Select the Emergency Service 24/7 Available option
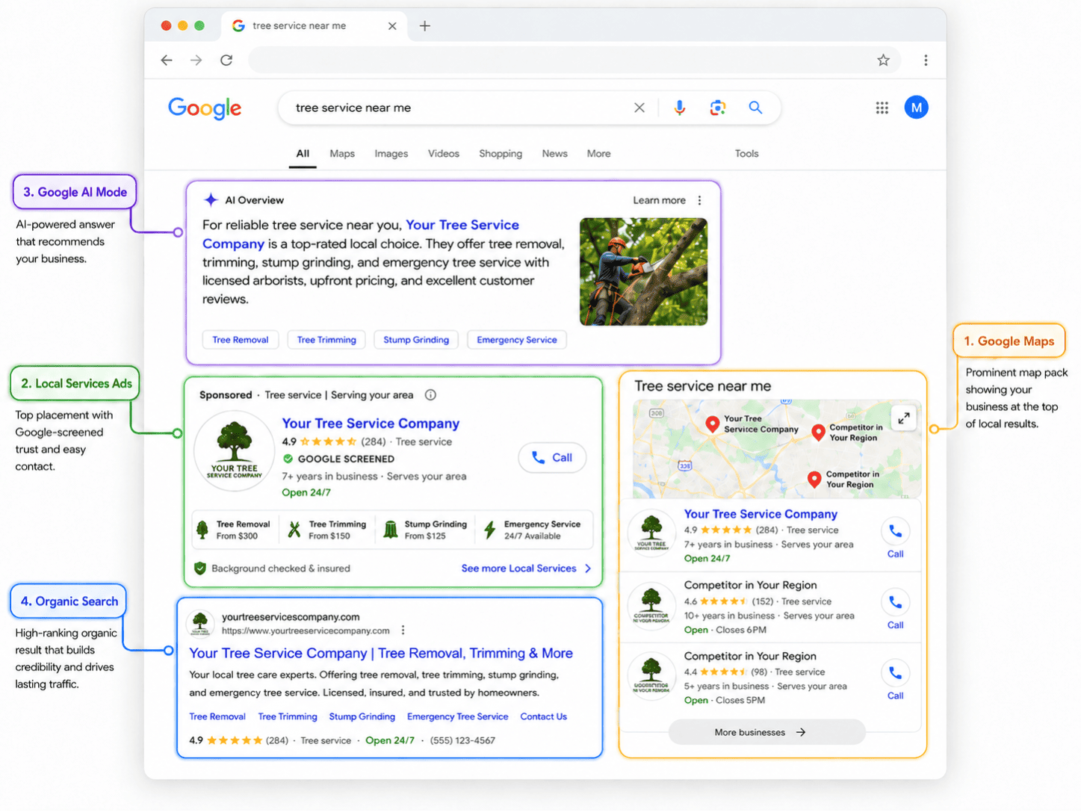Screen dimensions: 1081x812 coord(533,530)
